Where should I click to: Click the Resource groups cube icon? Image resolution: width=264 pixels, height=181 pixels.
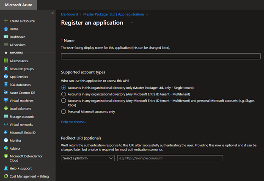click(6, 69)
